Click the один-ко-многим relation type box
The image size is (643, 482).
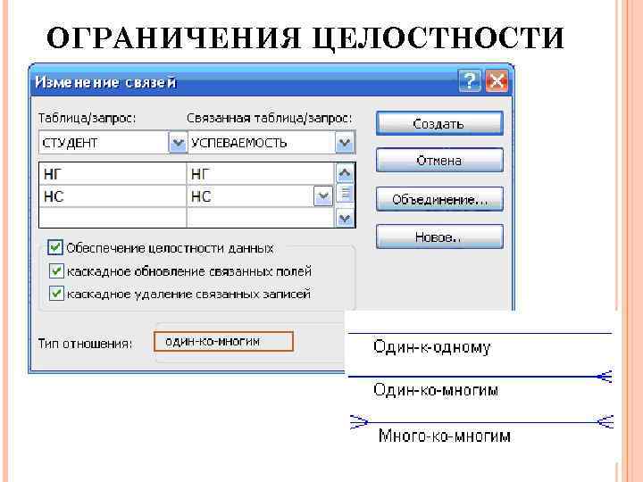click(x=223, y=342)
